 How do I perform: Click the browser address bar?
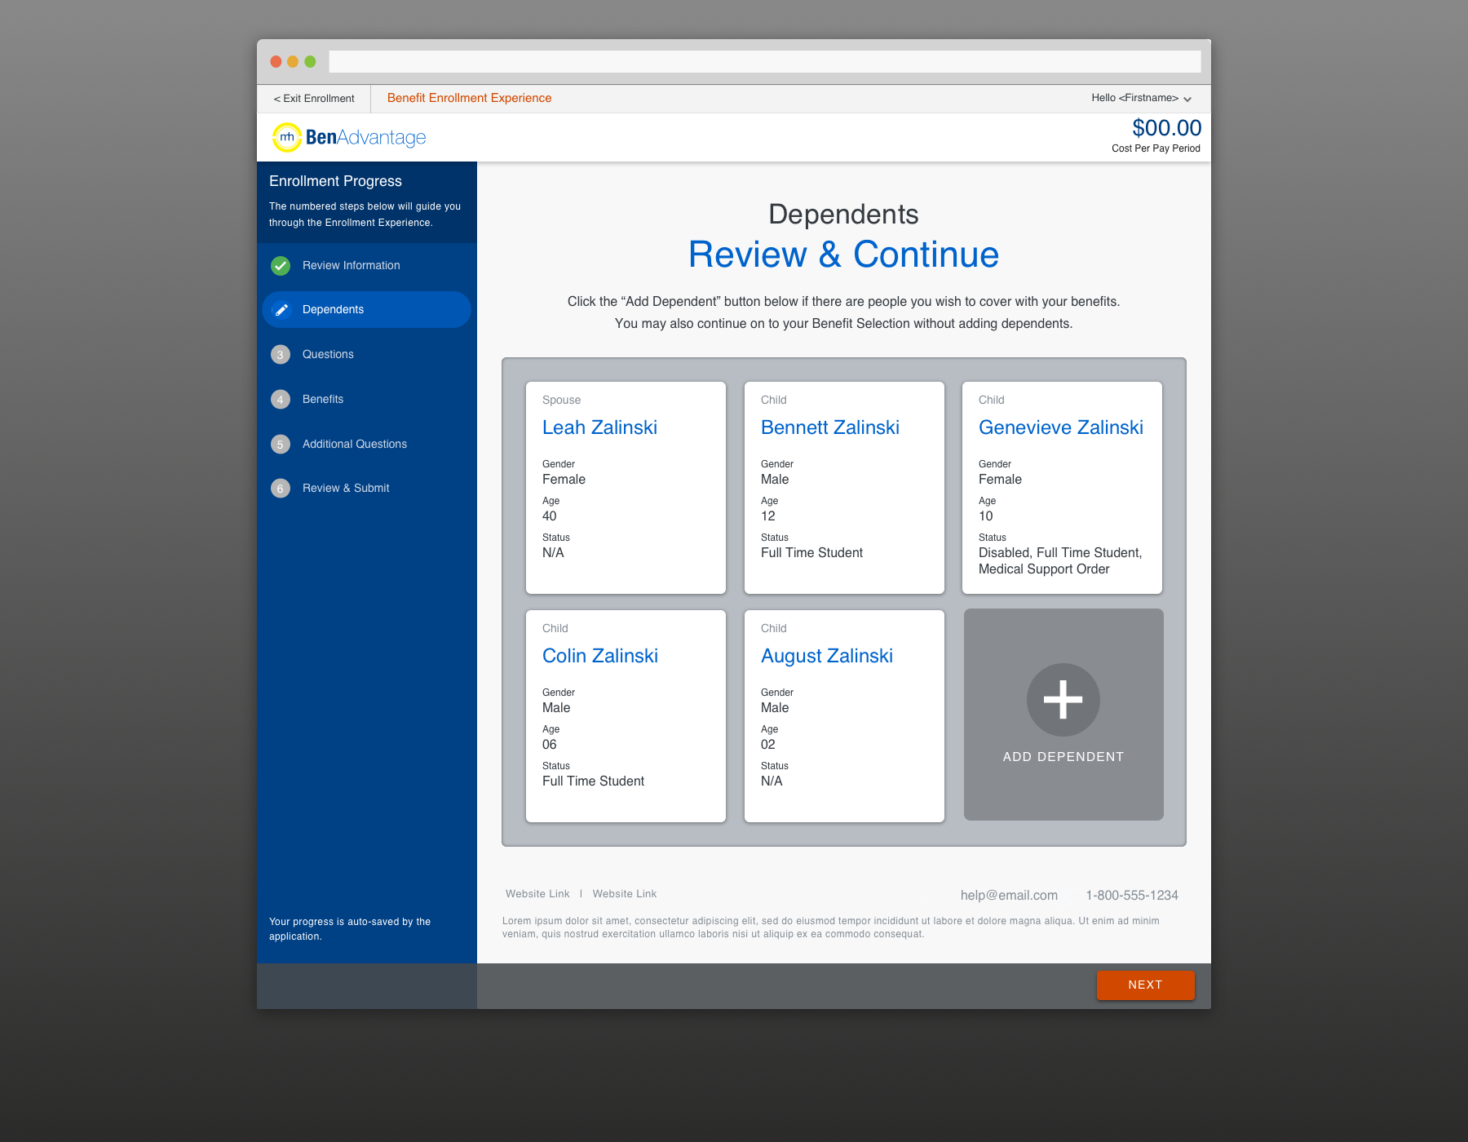(764, 61)
